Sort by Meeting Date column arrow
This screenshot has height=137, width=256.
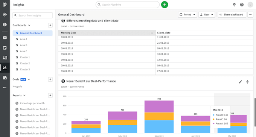[152, 33]
